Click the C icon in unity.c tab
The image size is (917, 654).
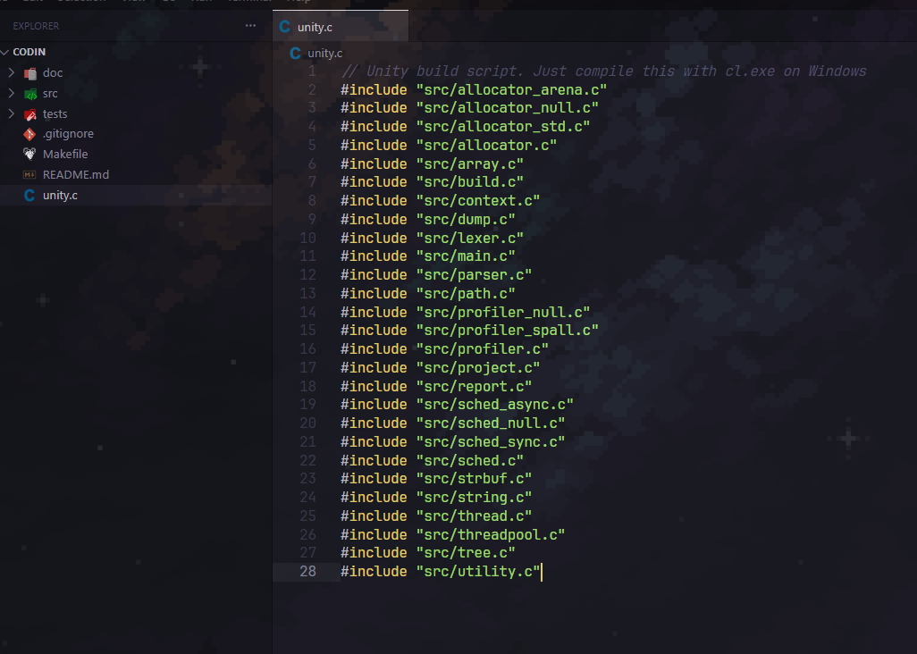(x=285, y=27)
